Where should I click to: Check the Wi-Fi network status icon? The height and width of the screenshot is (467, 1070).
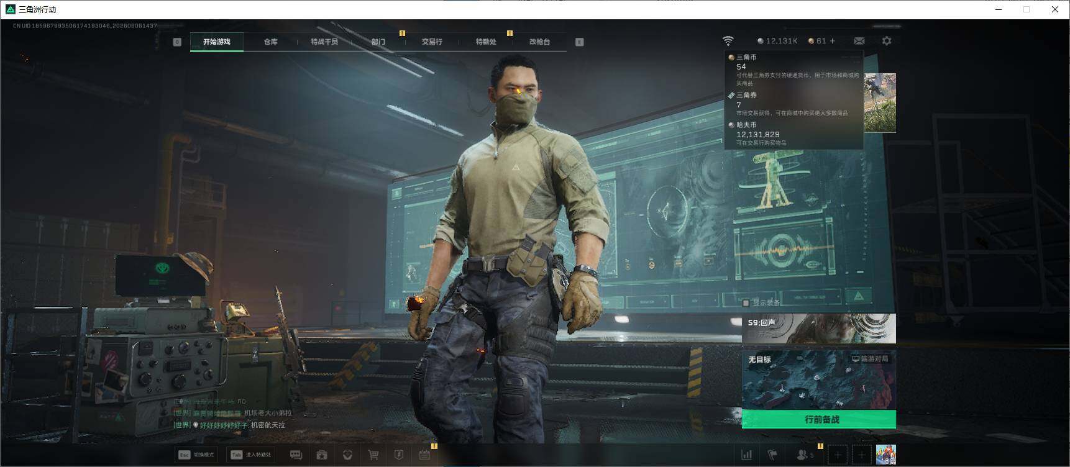[x=728, y=41]
